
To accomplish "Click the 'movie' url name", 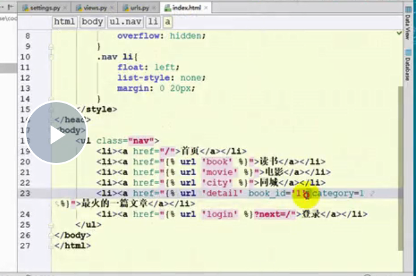I will (x=220, y=172).
